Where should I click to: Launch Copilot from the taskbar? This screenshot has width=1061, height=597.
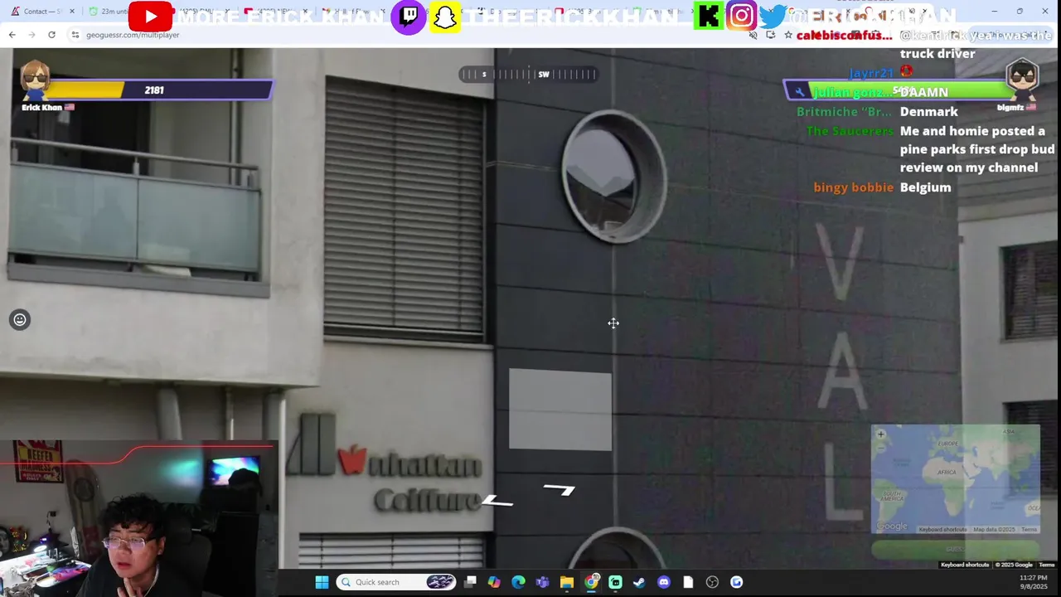[x=494, y=582]
